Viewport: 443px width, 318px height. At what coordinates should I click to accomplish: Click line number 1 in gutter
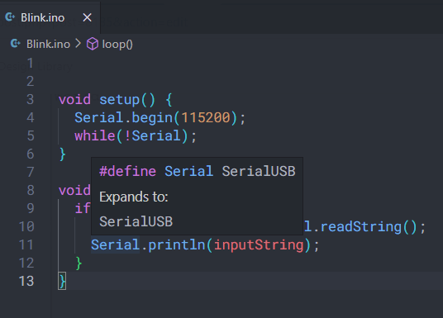point(31,63)
